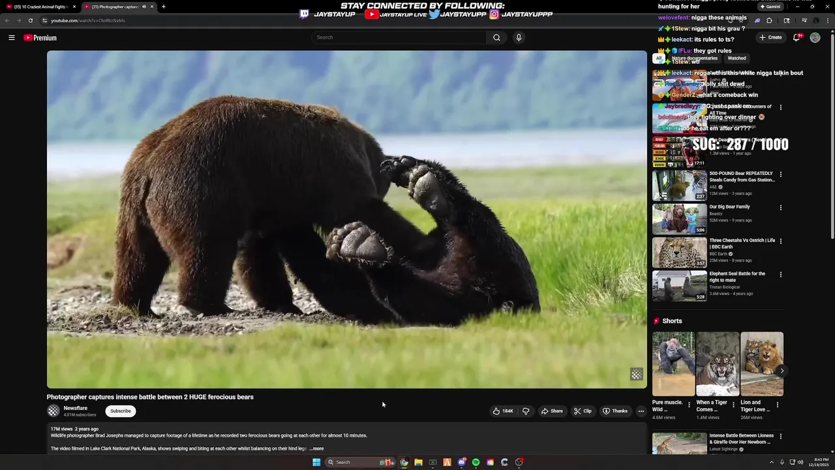Open options for 'Lion and Tiger Love' short
This screenshot has width=835, height=470.
click(777, 405)
